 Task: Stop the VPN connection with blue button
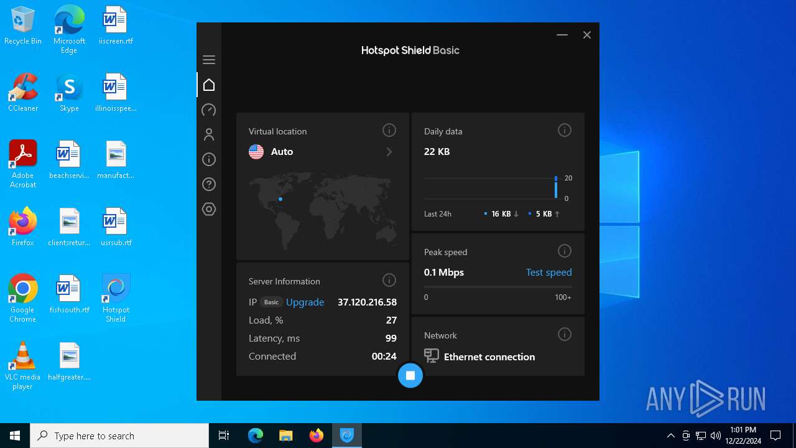410,375
